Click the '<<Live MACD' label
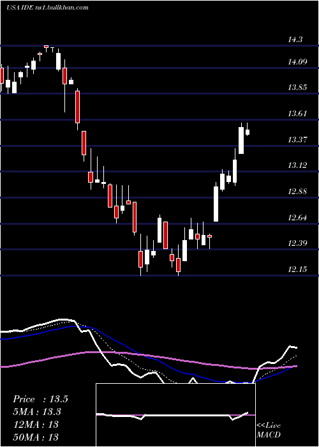Screen dimensions: 319x447 269,430
